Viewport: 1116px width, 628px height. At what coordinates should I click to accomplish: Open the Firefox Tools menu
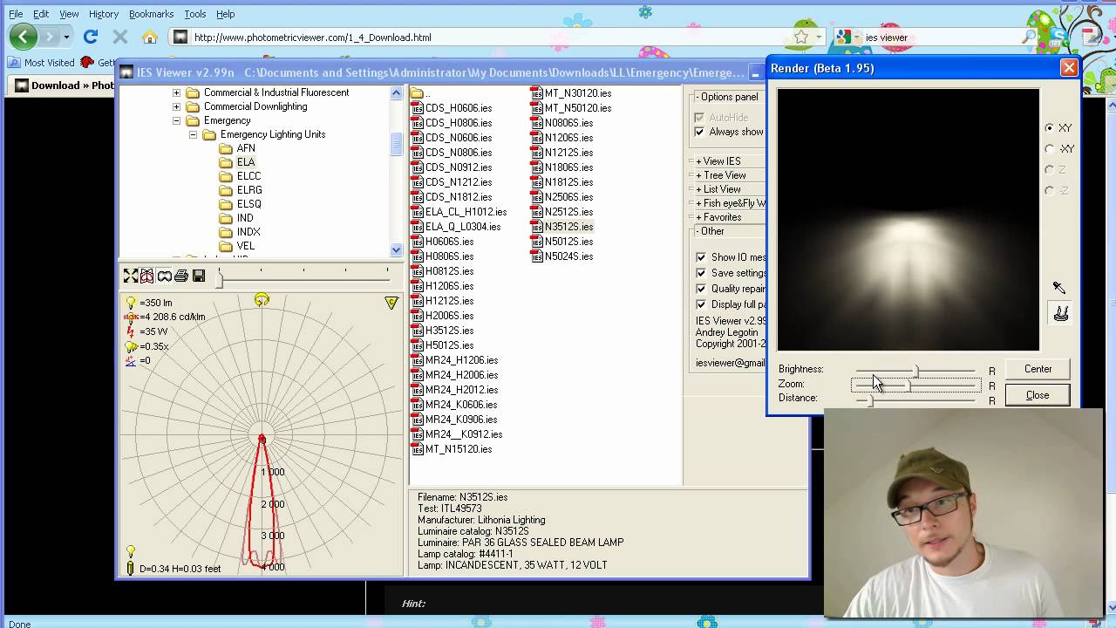tap(195, 14)
